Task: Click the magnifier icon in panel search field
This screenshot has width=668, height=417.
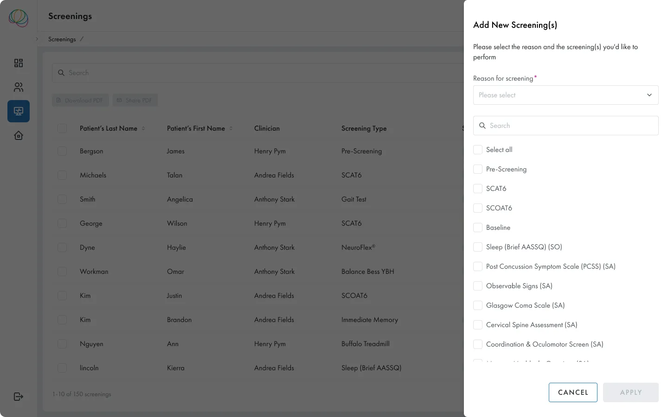Action: pos(482,126)
